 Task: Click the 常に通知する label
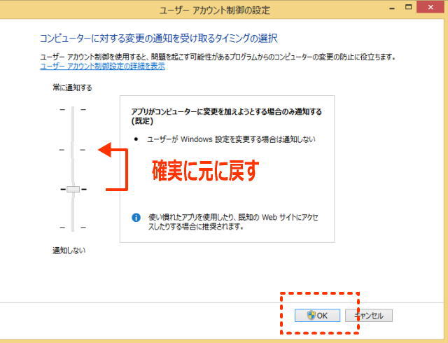(72, 87)
